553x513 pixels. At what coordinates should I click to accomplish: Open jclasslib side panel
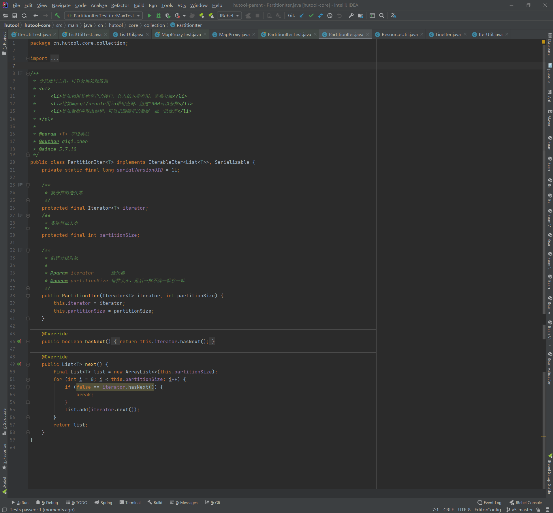550,73
